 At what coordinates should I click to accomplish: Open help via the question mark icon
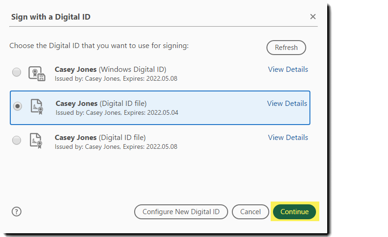(x=16, y=211)
